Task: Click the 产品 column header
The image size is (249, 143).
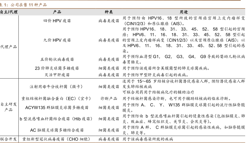Action: pos(57,12)
